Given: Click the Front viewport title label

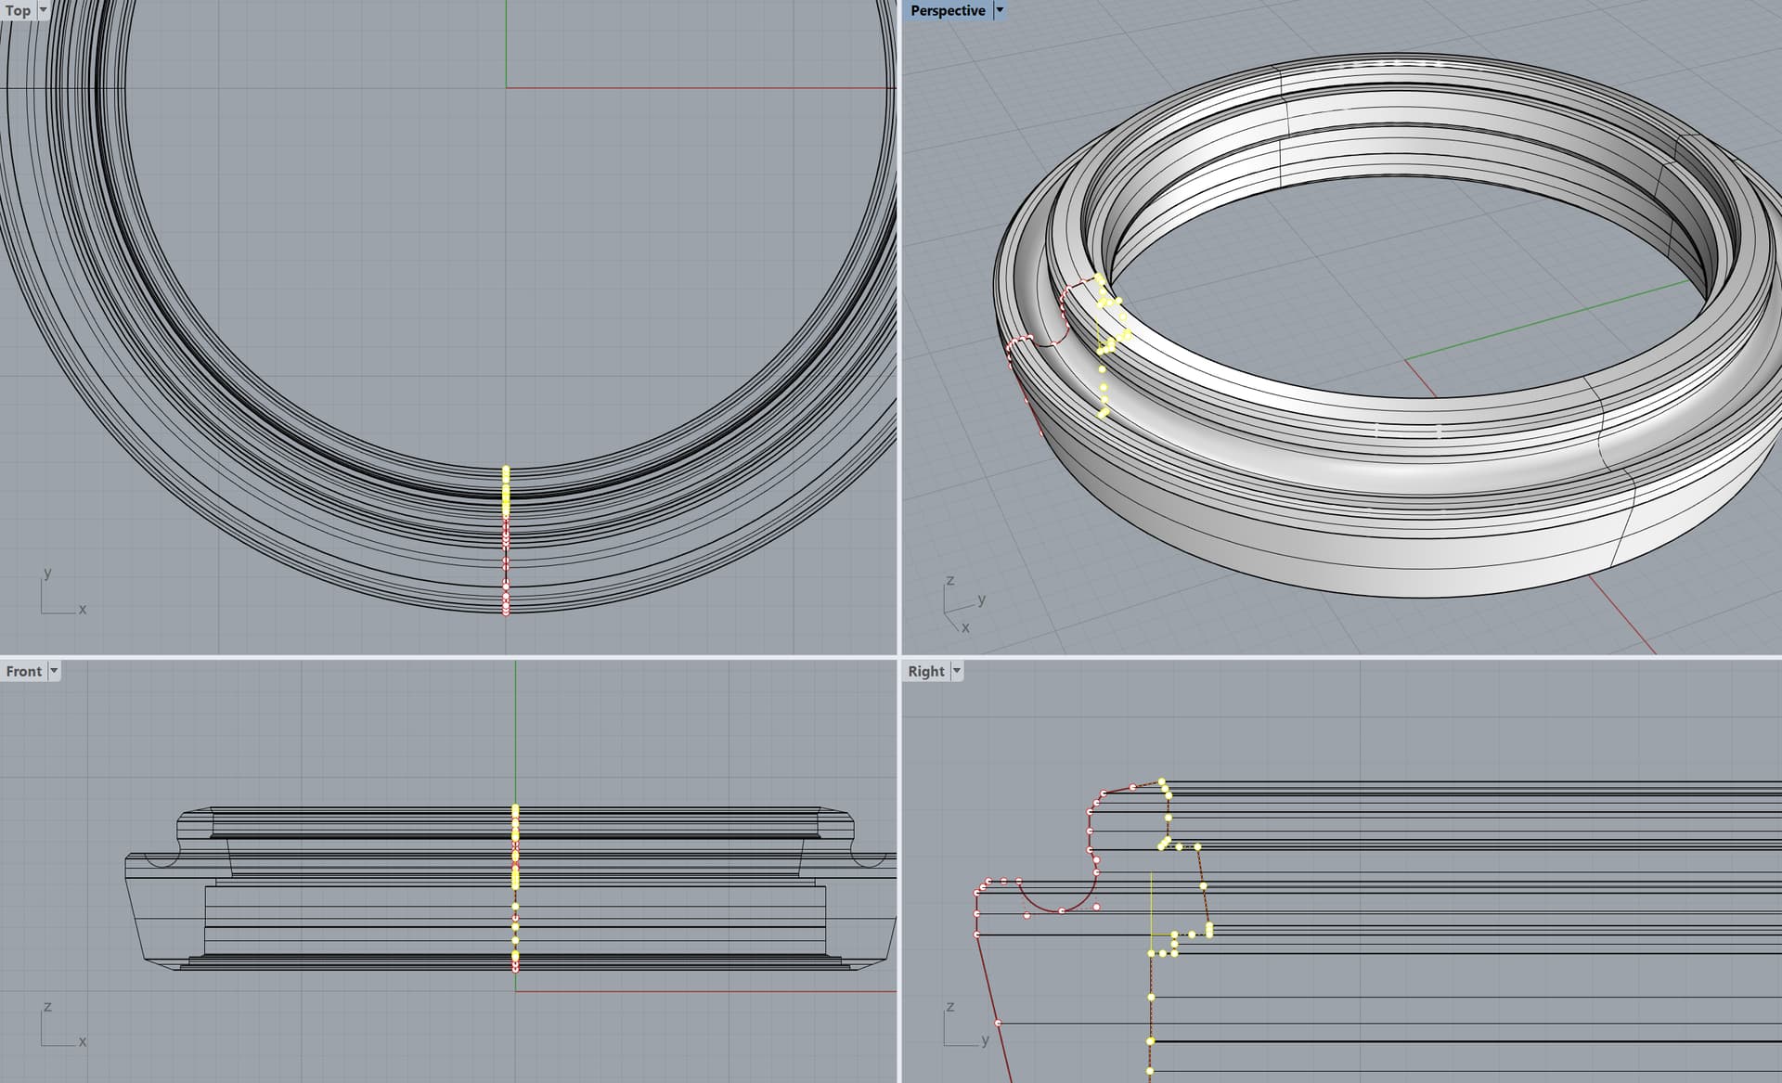Looking at the screenshot, I should click(x=23, y=671).
